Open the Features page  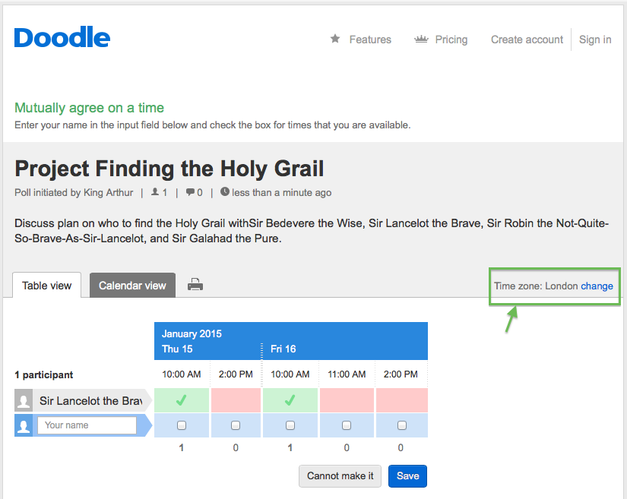tap(370, 39)
